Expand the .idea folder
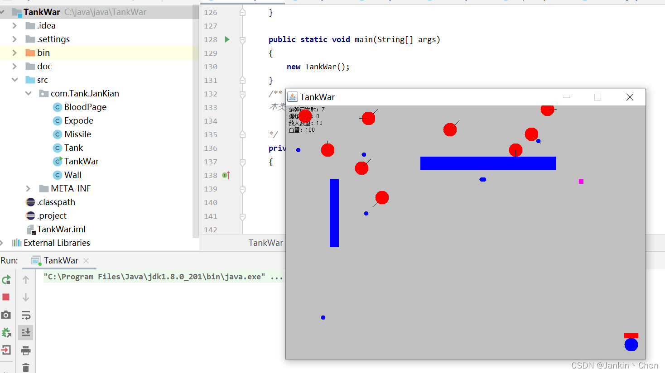 pyautogui.click(x=14, y=25)
